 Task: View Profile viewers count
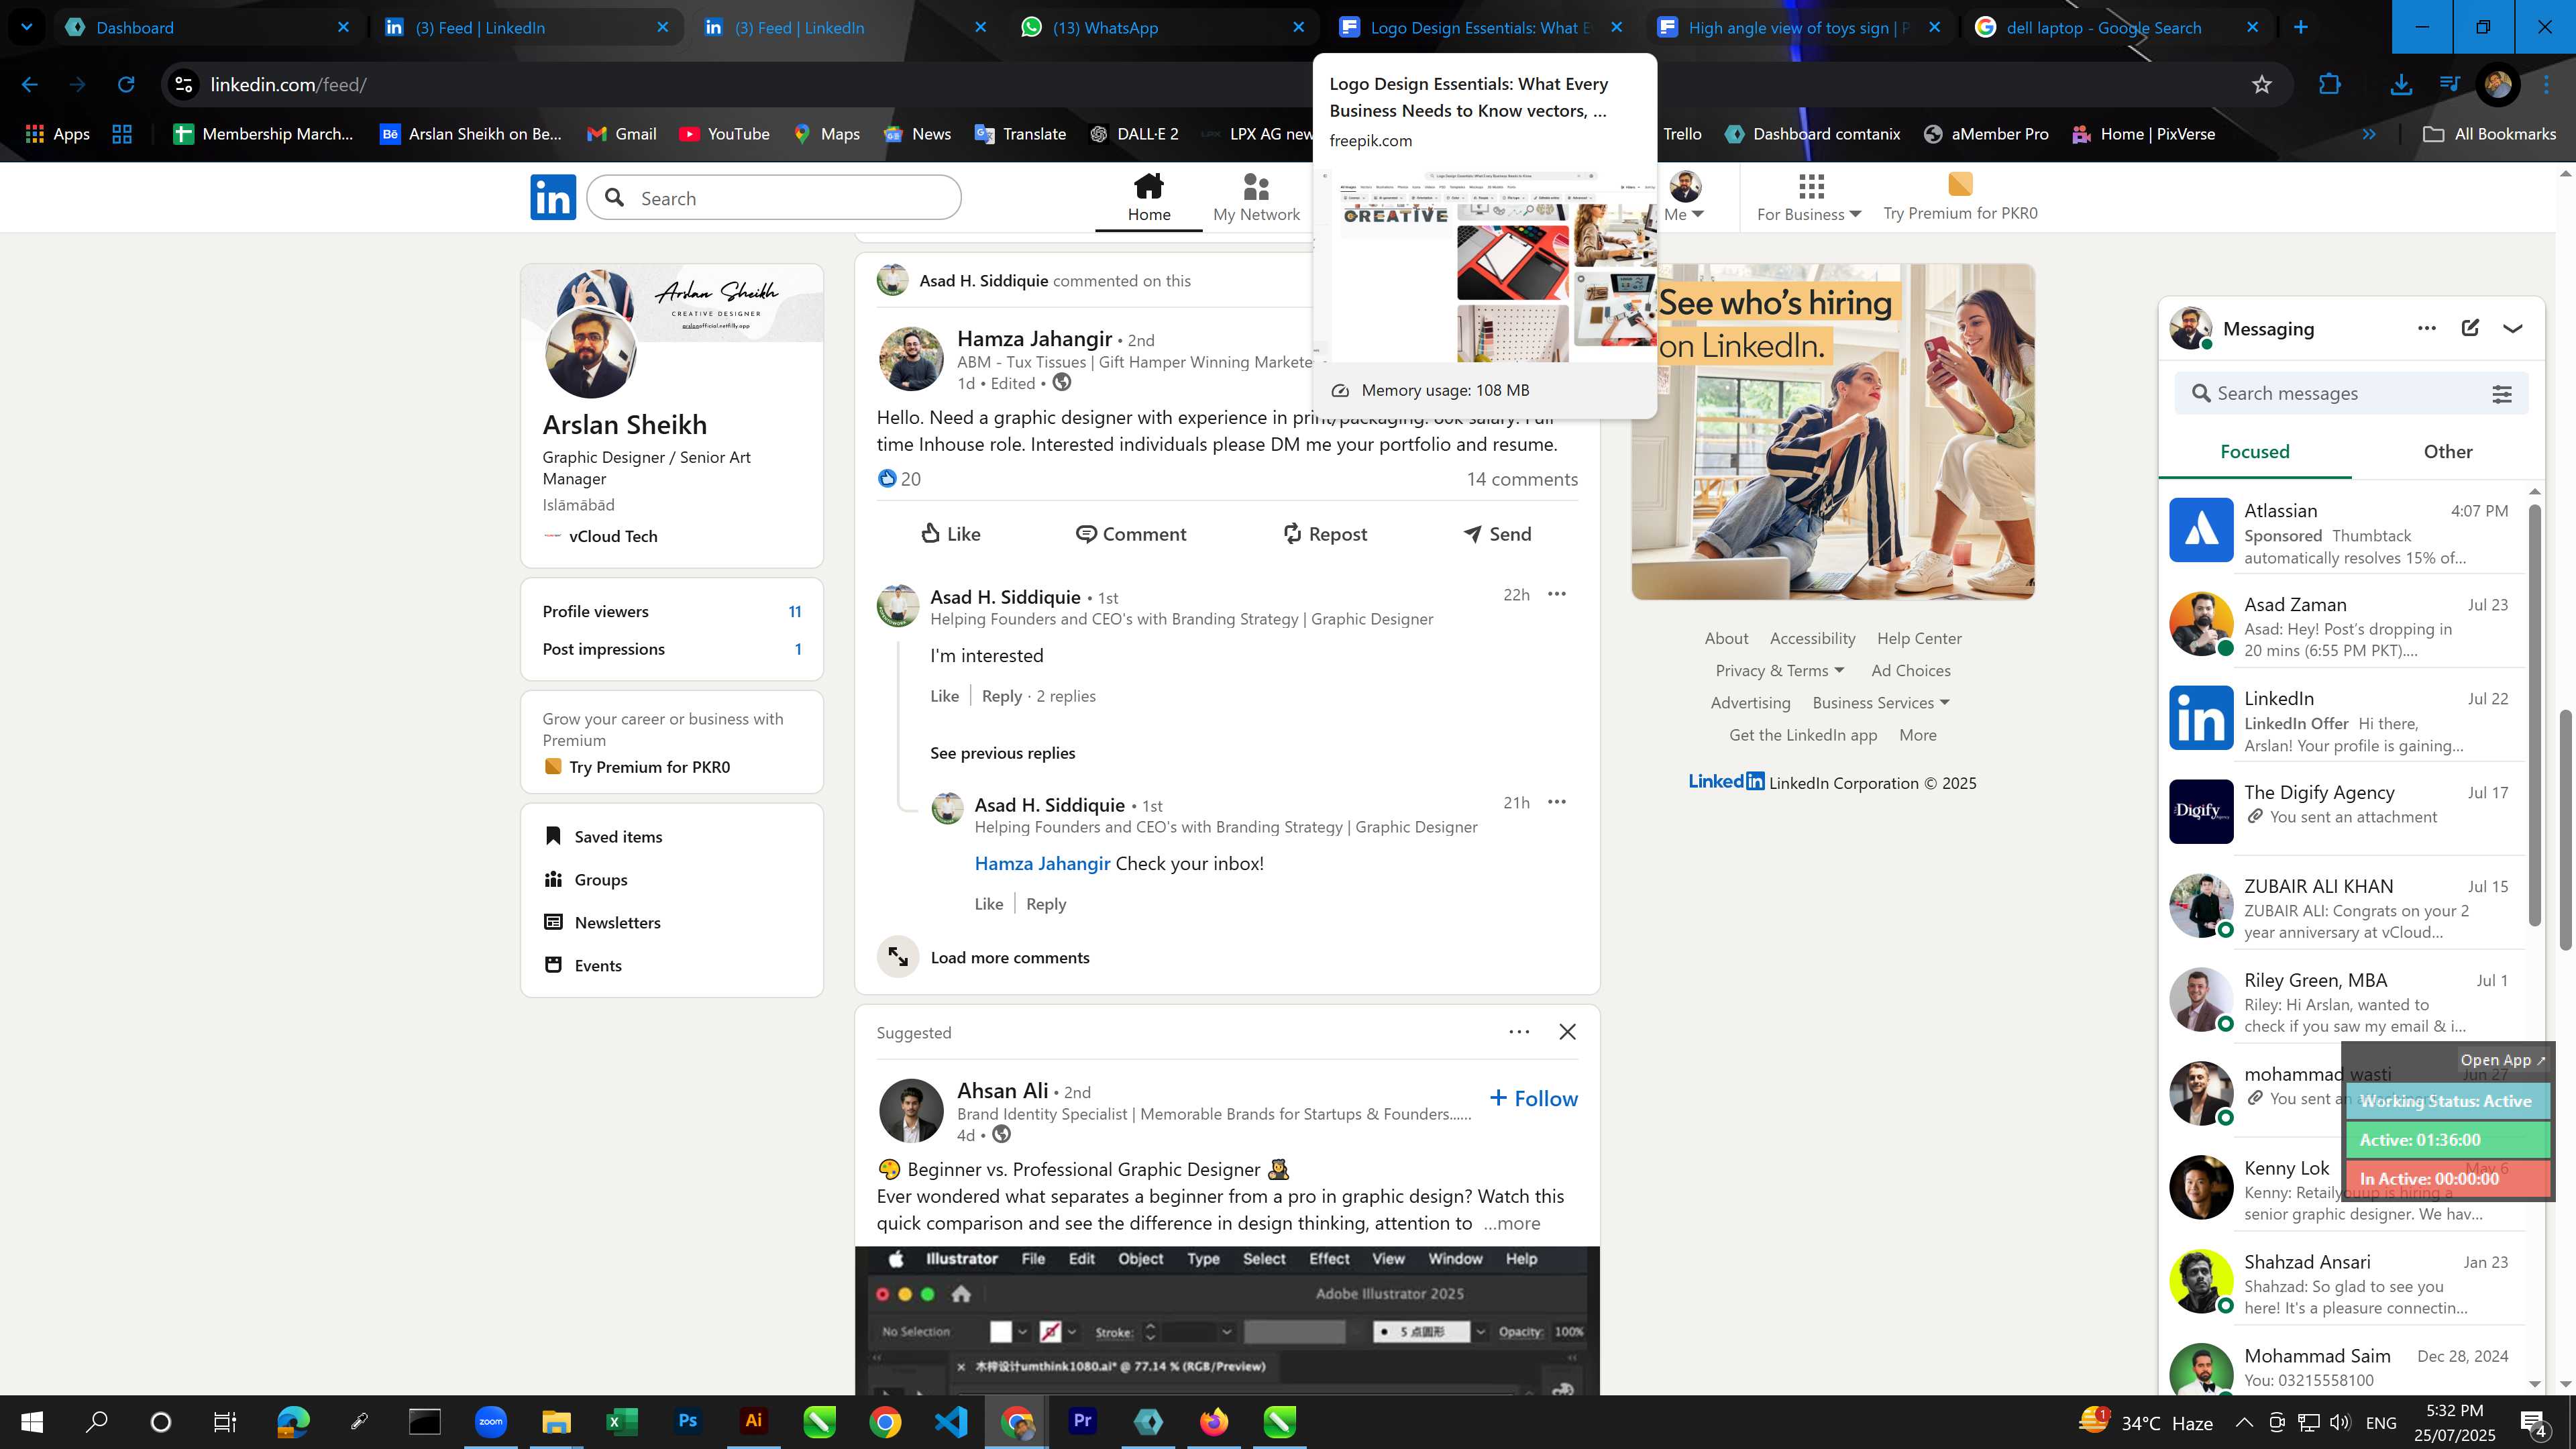(x=672, y=611)
